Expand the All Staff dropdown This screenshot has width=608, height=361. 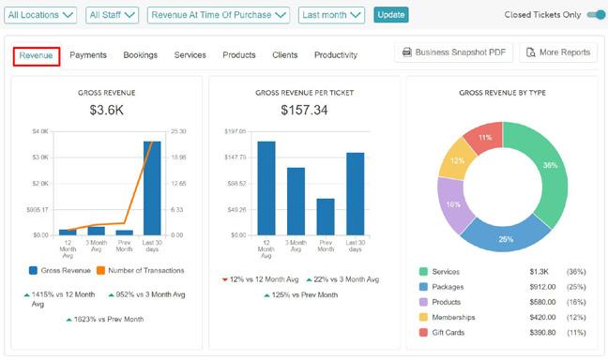pos(112,15)
